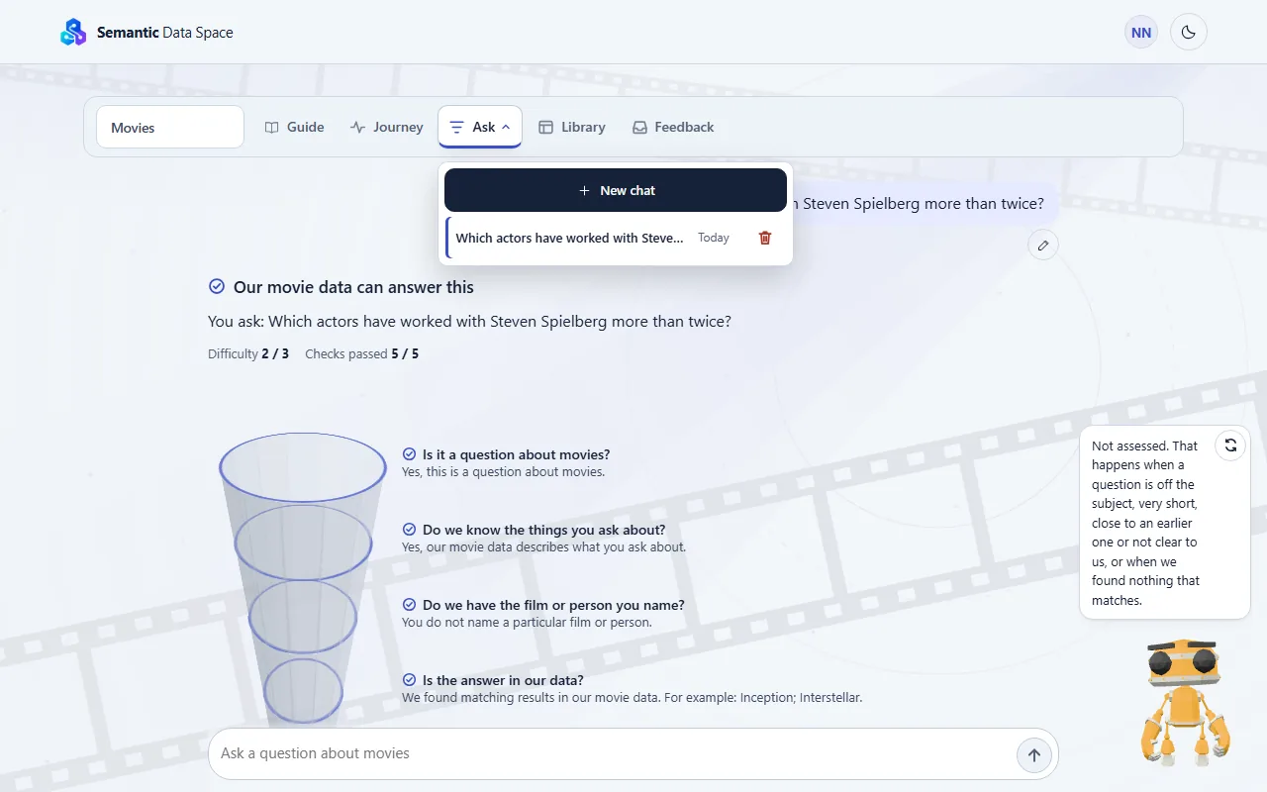Click the 'You ask: Which actors have worked...' line
Screen dimensions: 1267x792
click(470, 322)
